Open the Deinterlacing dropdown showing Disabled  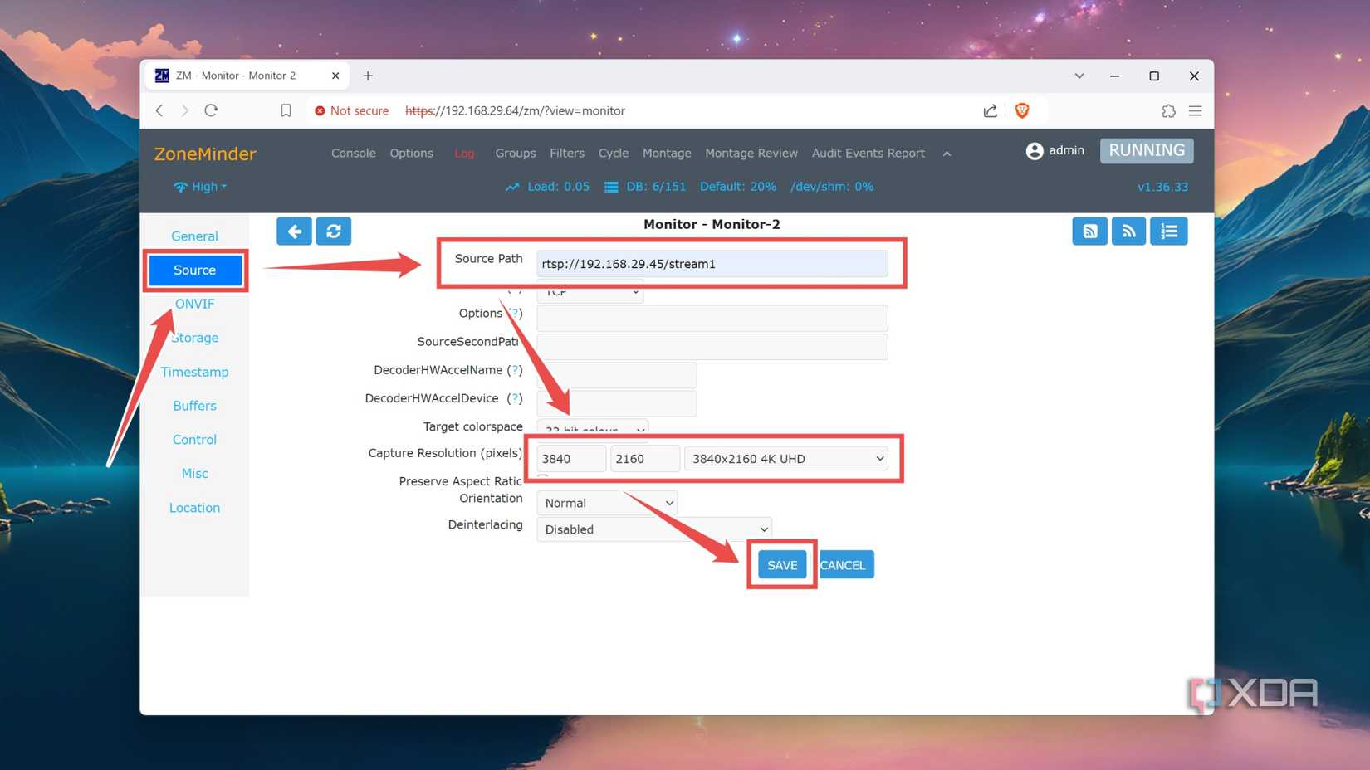(x=654, y=529)
